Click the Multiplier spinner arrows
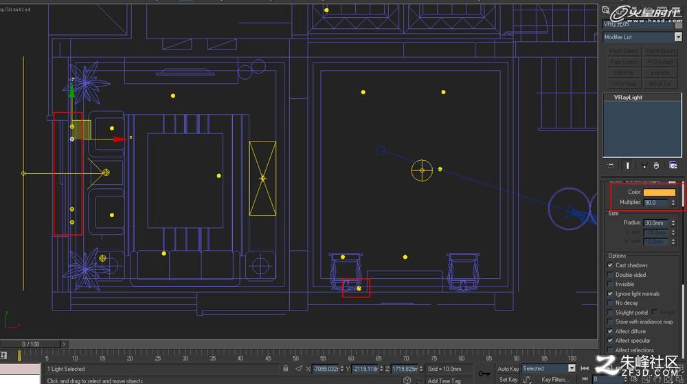The width and height of the screenshot is (687, 384). [x=673, y=202]
